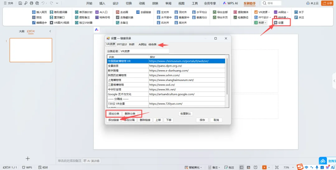The height and width of the screenshot is (170, 336).
Task: Apply 顶对齐 top align
Action: click(x=181, y=12)
